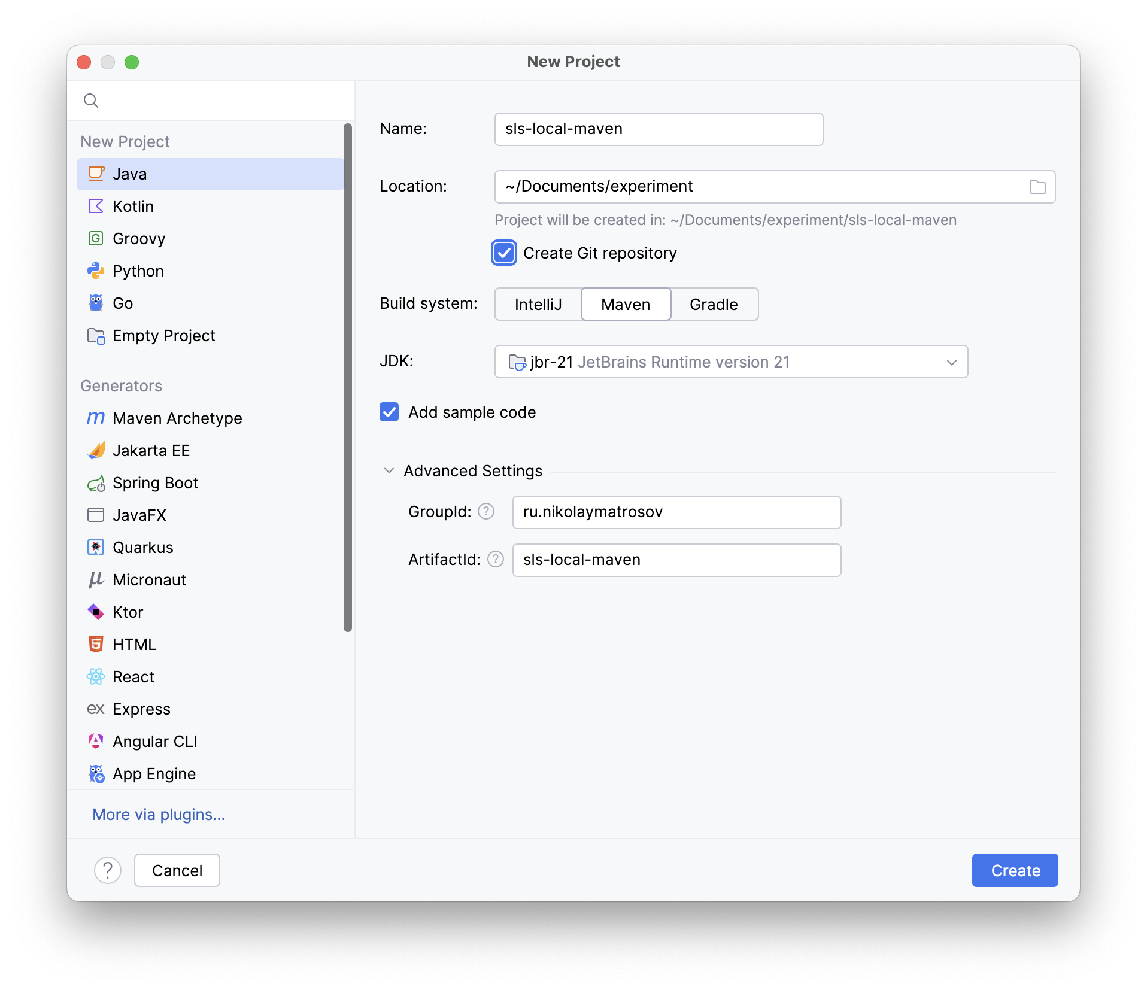Select the JavaFX window icon
This screenshot has width=1147, height=990.
[x=96, y=515]
